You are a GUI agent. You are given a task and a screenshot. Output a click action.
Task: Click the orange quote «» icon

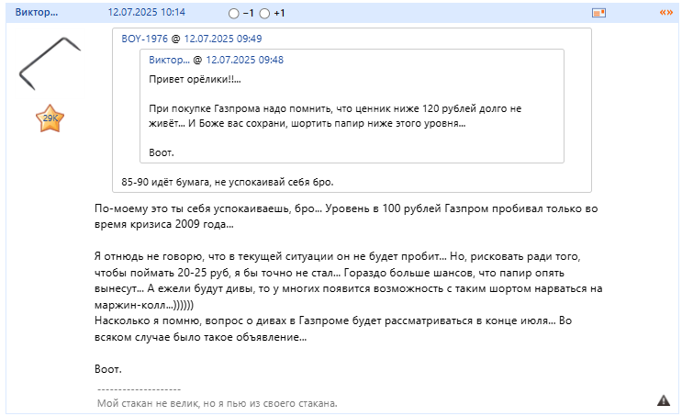pos(665,13)
